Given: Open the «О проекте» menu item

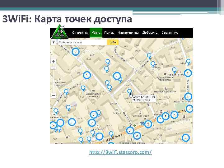Looking at the screenshot, I should (x=80, y=33).
